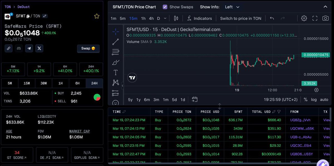Click the $666.40 total USD cell

point(274,120)
